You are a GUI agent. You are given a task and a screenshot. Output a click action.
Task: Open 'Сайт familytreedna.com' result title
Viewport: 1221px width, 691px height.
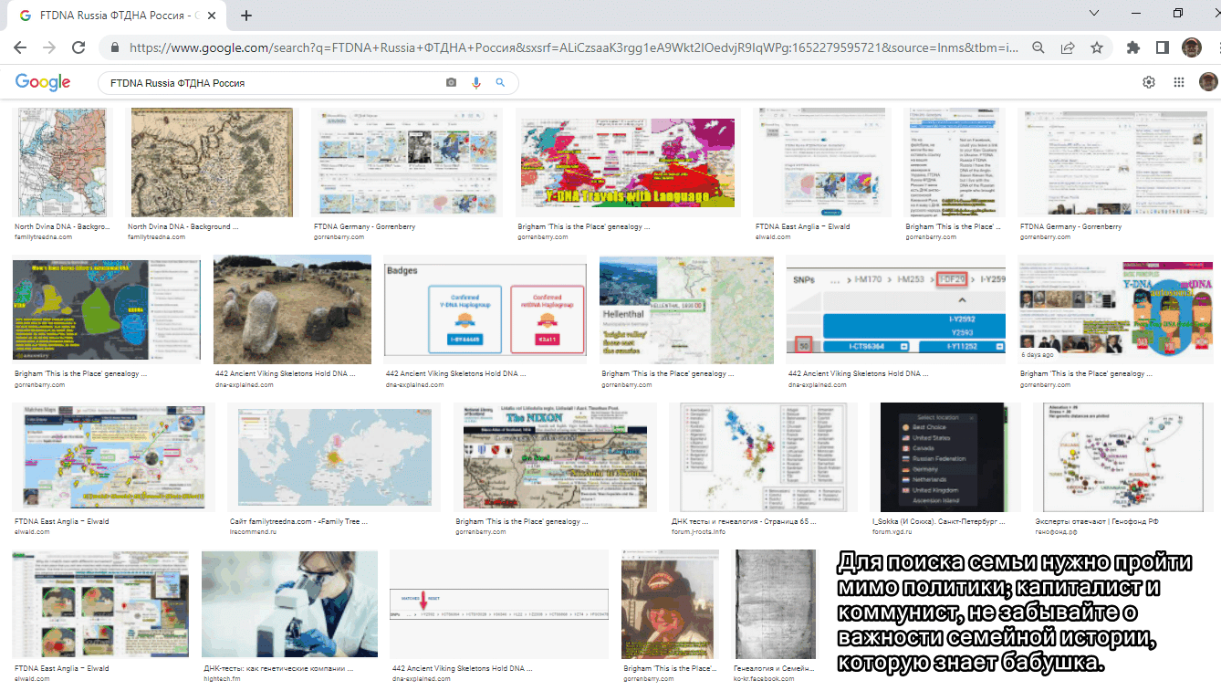(298, 521)
